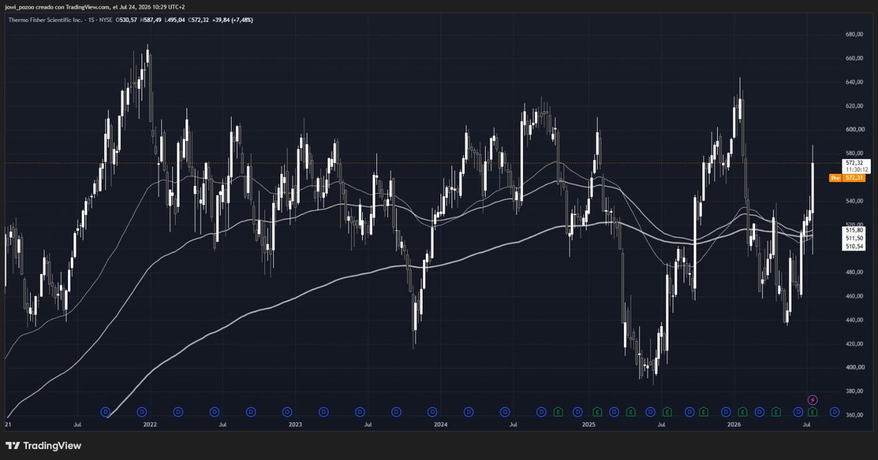Click the 2023 label on the time axis
Viewport: 878px width, 460px height.
pos(295,424)
